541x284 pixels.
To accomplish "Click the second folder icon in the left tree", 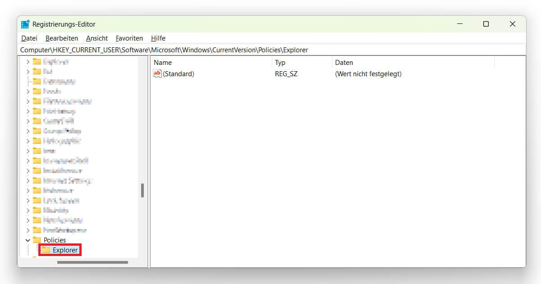I will [37, 71].
